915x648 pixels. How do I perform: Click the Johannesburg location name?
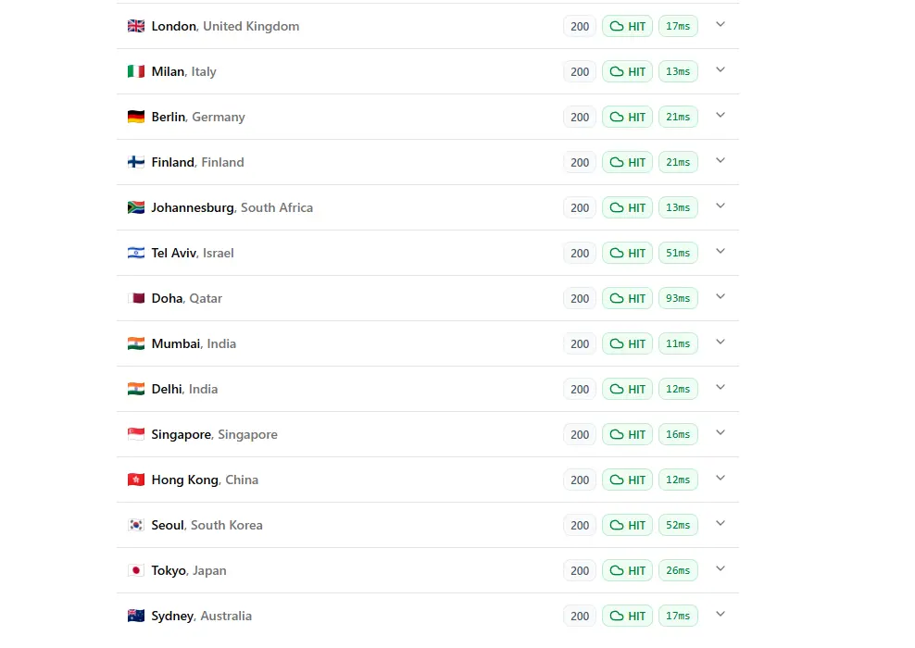click(x=193, y=207)
